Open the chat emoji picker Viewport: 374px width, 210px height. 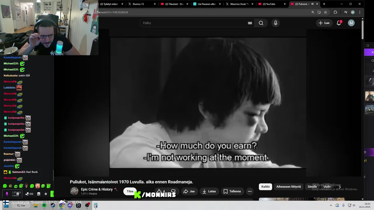18,194
